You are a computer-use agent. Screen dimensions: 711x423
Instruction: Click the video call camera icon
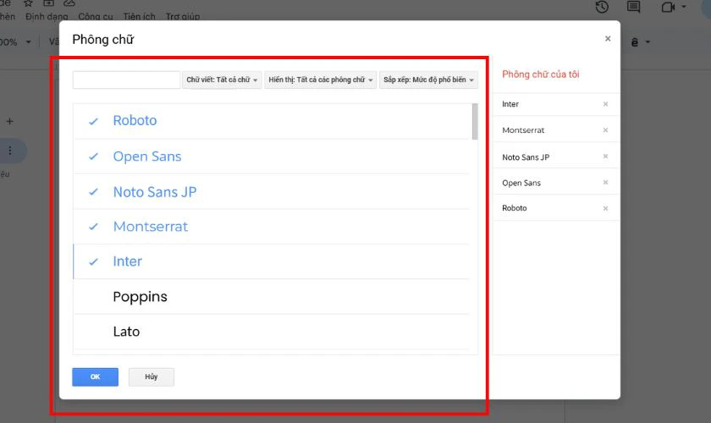pos(668,7)
